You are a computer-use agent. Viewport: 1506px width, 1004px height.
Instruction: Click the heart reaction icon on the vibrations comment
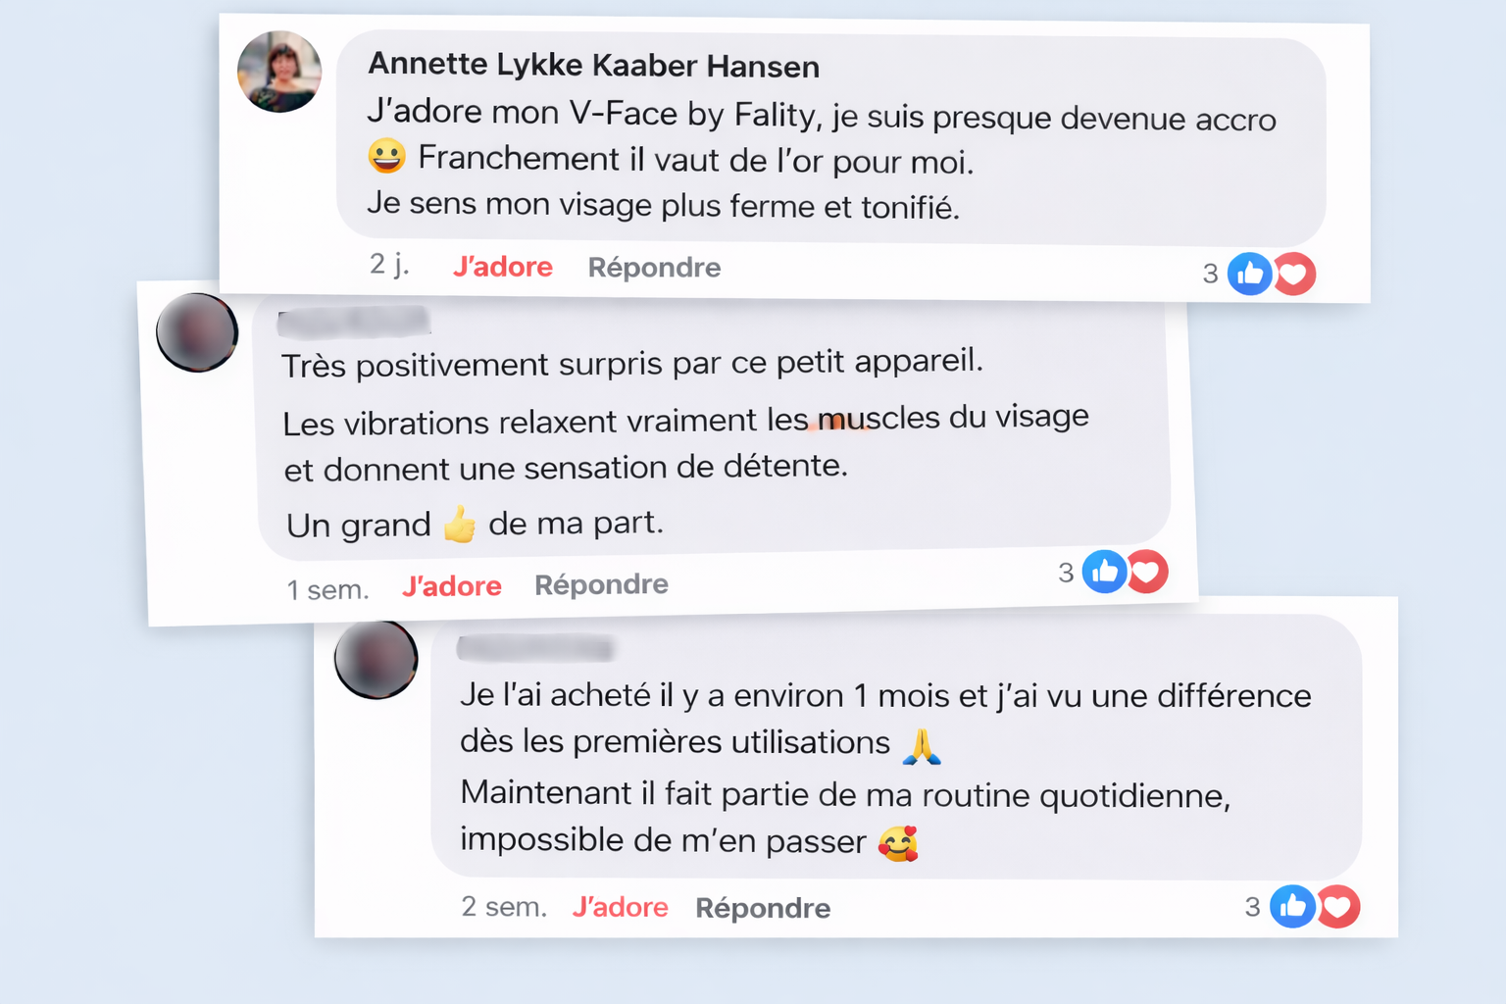[x=1148, y=572]
